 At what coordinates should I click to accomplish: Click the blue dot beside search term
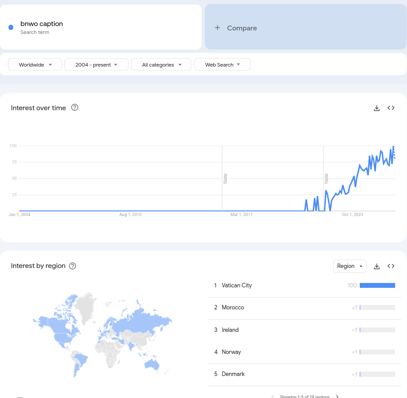pyautogui.click(x=11, y=27)
